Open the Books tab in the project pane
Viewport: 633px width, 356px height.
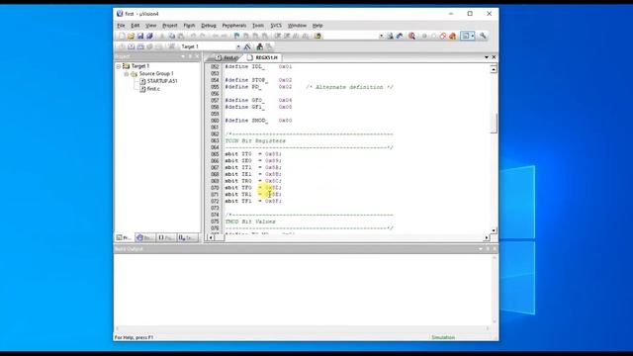145,237
